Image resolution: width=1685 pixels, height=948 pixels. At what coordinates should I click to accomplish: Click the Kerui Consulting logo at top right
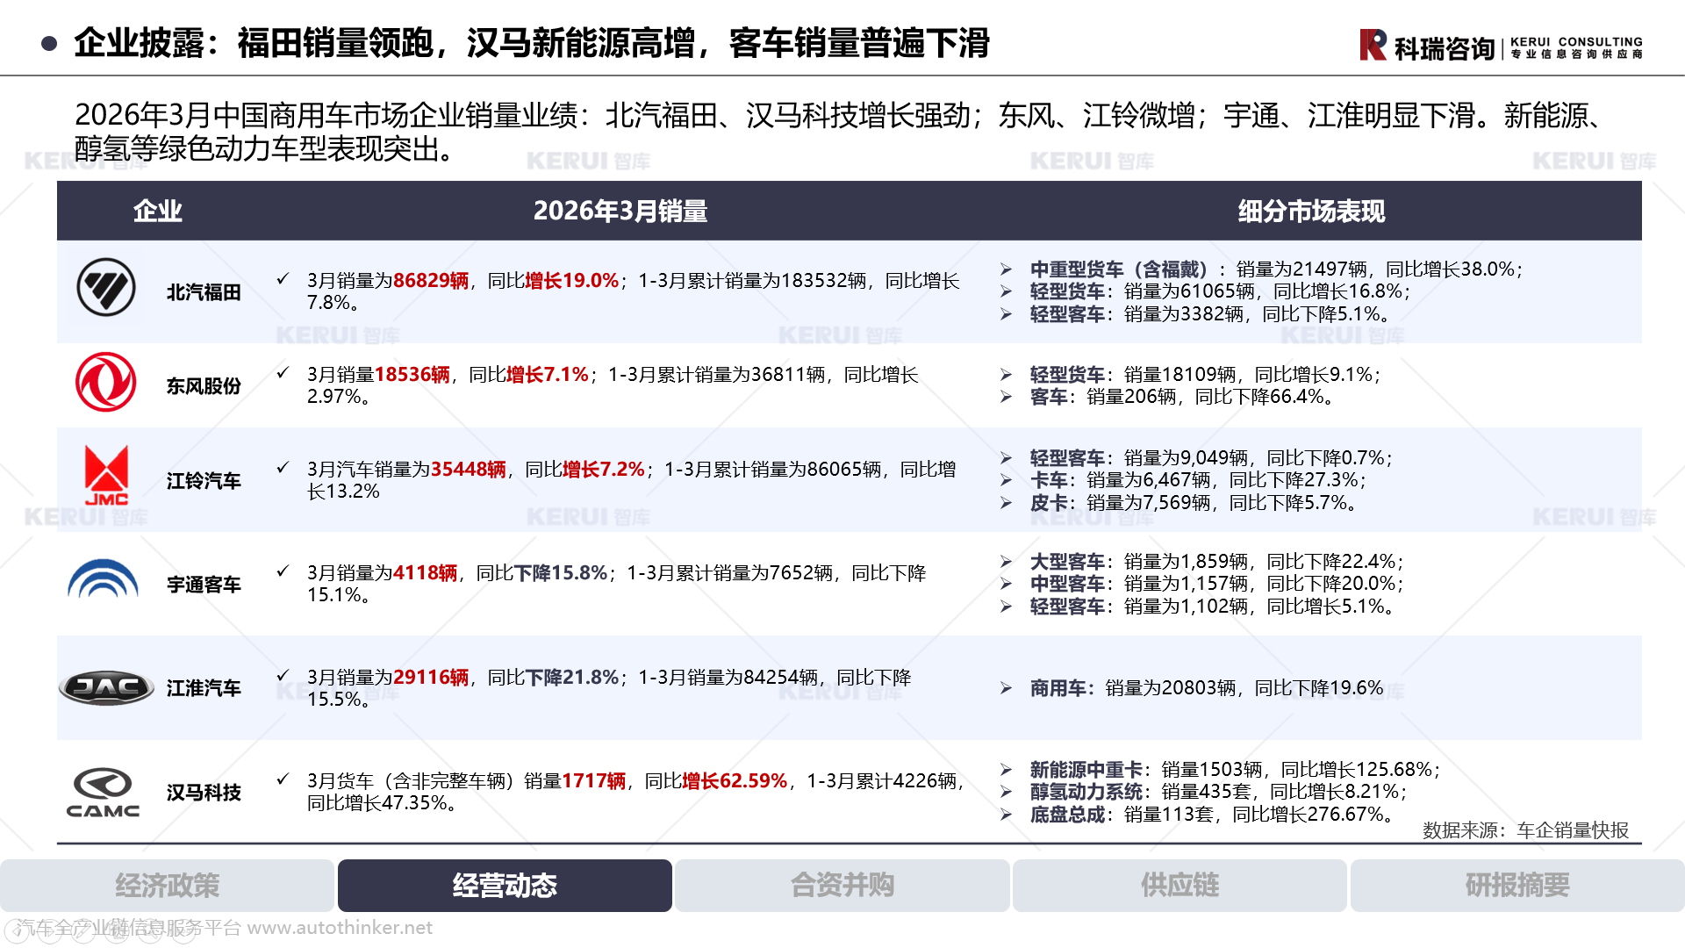(x=1501, y=46)
